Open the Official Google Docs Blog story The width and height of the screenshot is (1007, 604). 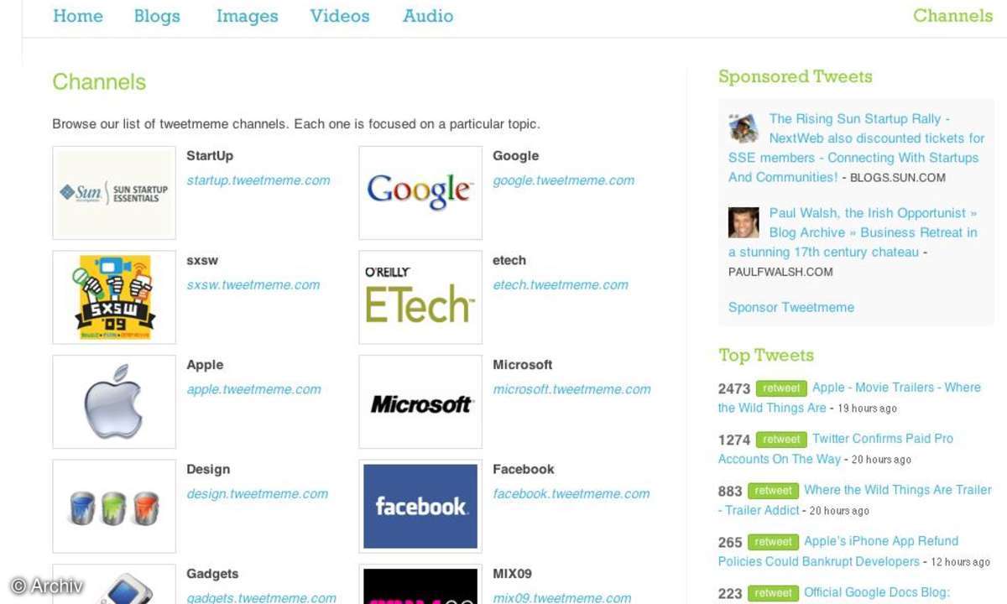(x=877, y=592)
